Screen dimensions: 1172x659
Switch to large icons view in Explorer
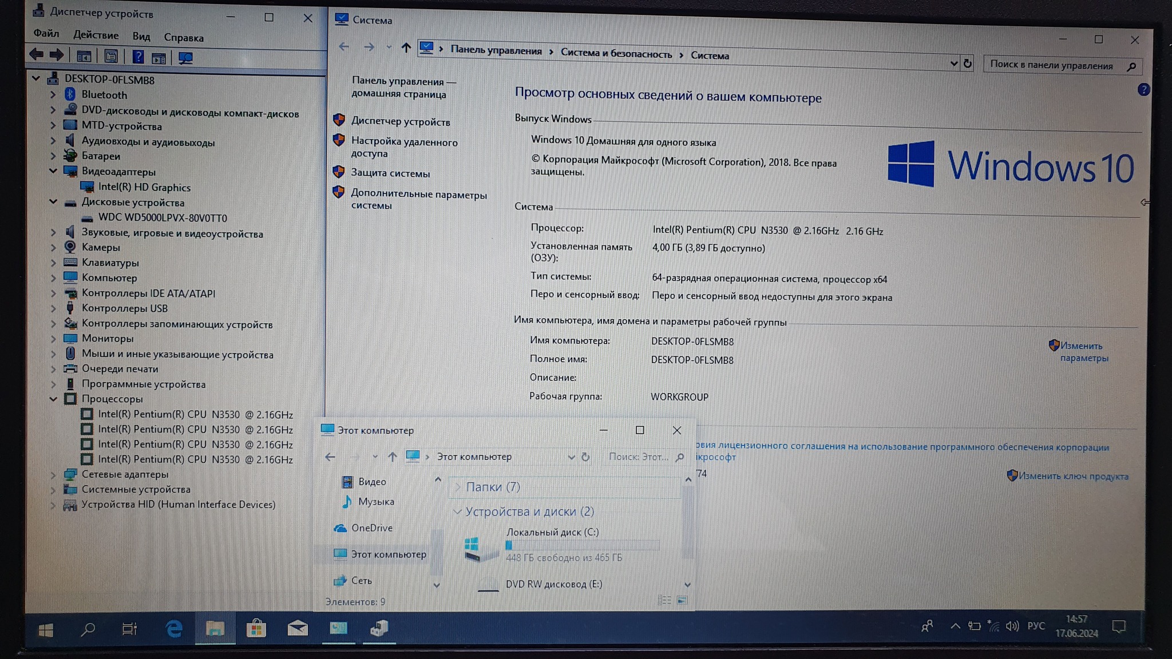[682, 600]
